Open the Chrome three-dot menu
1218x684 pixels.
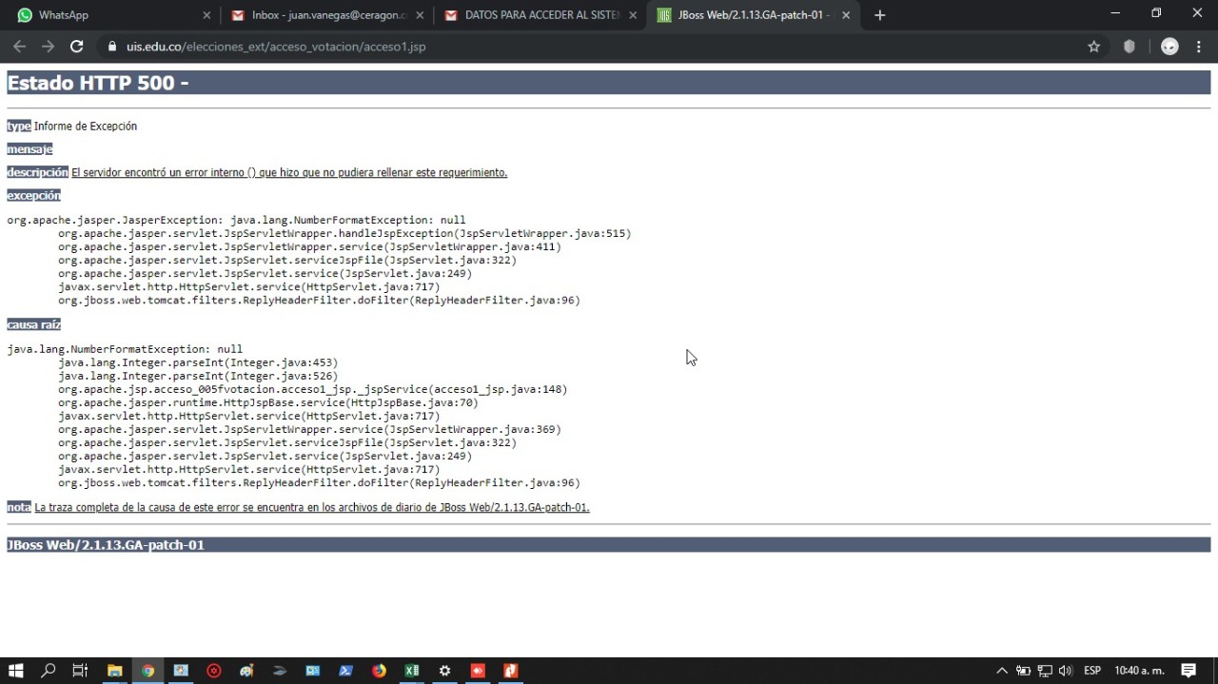point(1199,47)
